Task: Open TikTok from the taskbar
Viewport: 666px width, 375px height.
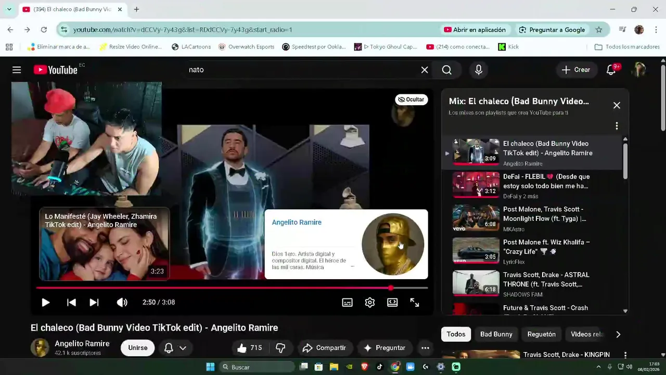Action: 379,367
